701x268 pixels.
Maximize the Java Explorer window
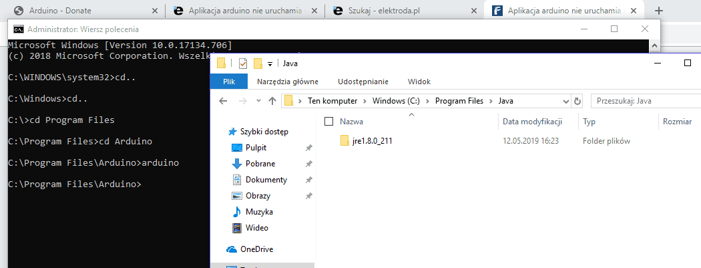[688, 63]
